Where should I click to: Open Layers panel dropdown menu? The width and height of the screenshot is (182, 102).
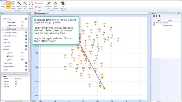[177, 13]
